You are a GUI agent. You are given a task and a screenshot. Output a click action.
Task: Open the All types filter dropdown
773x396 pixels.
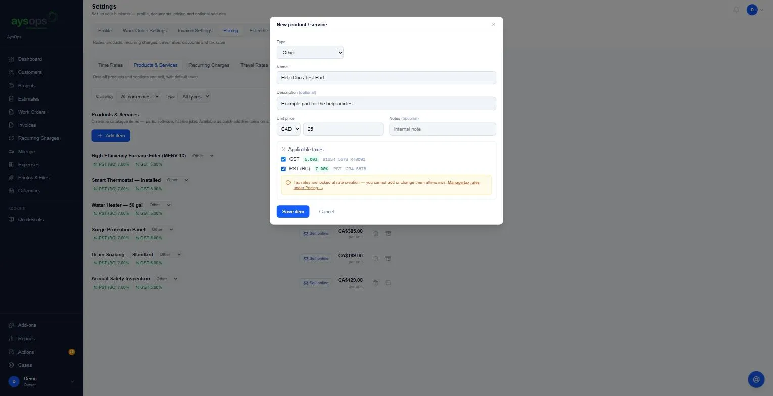194,96
